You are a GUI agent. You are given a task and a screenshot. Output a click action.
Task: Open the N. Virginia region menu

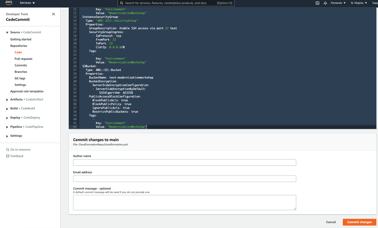pos(359,3)
